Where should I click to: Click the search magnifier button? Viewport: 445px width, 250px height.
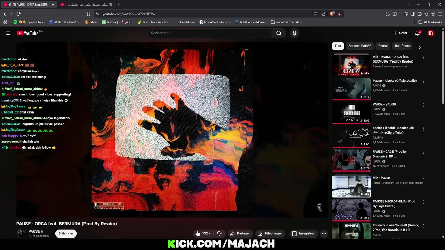(279, 33)
